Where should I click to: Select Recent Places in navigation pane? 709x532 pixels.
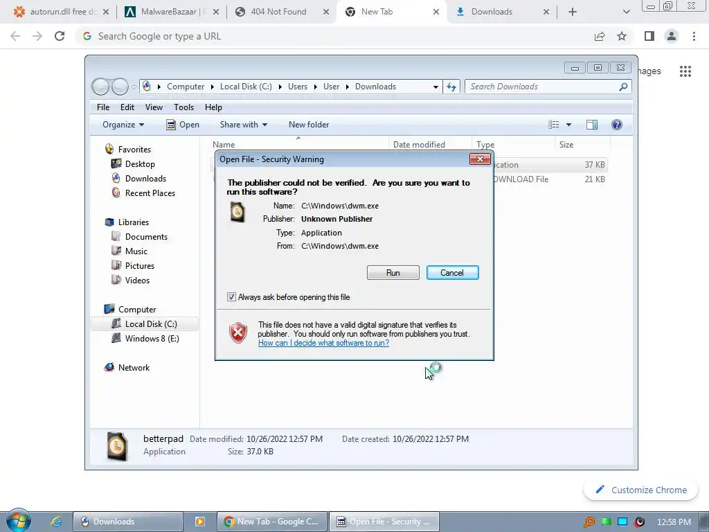(150, 193)
